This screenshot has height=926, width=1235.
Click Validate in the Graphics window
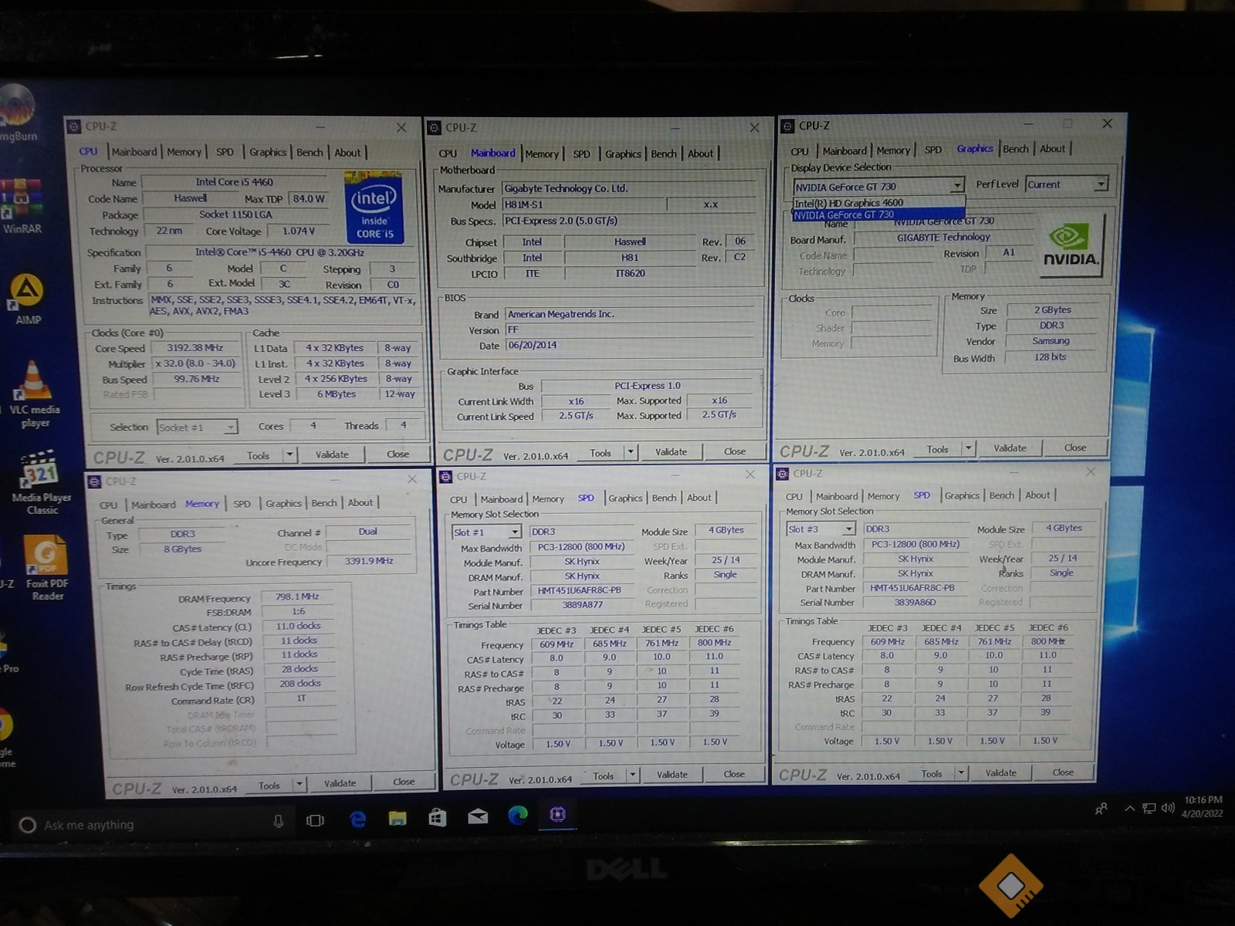pyautogui.click(x=1010, y=448)
